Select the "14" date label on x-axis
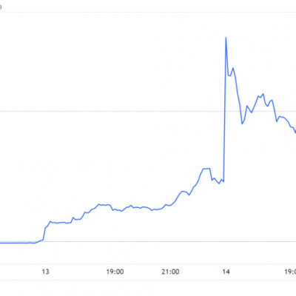296x296 pixels. pyautogui.click(x=226, y=272)
